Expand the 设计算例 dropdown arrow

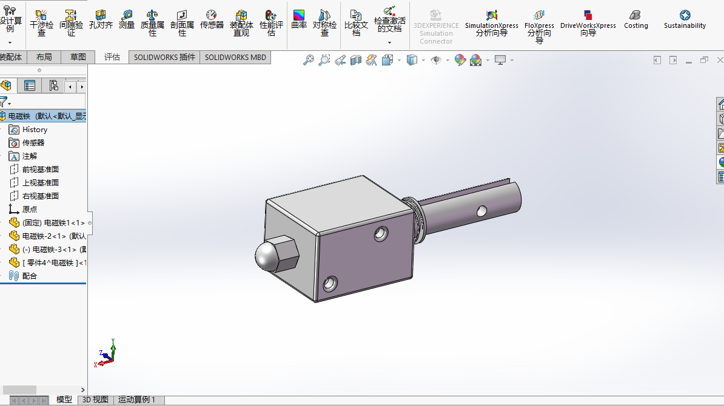(10, 42)
